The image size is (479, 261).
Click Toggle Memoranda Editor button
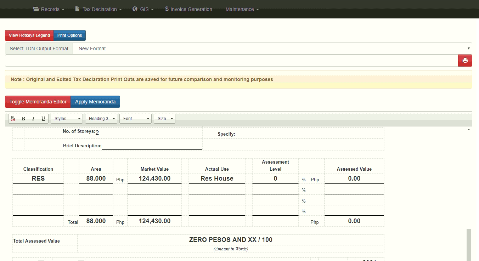tap(38, 102)
